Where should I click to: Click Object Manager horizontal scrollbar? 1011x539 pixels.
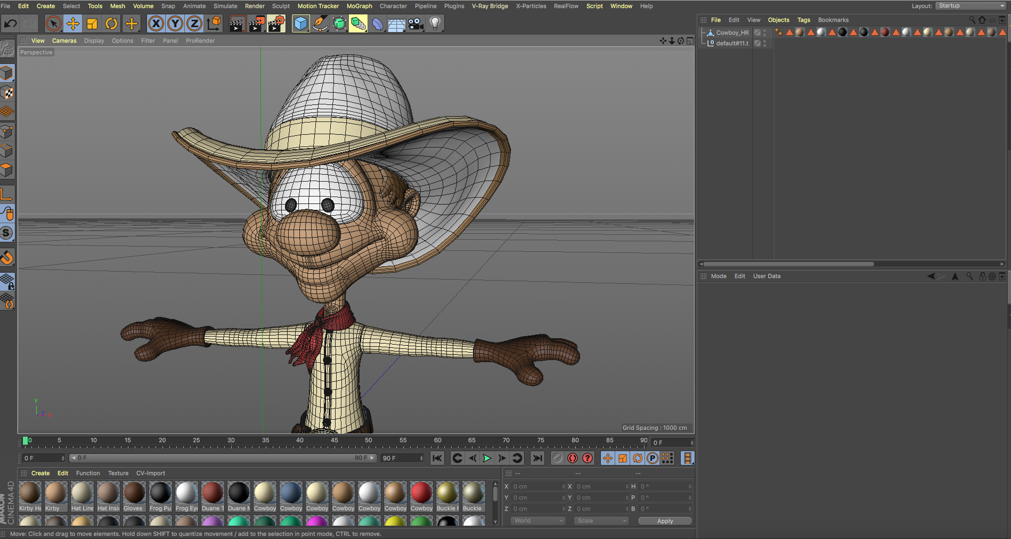click(788, 264)
